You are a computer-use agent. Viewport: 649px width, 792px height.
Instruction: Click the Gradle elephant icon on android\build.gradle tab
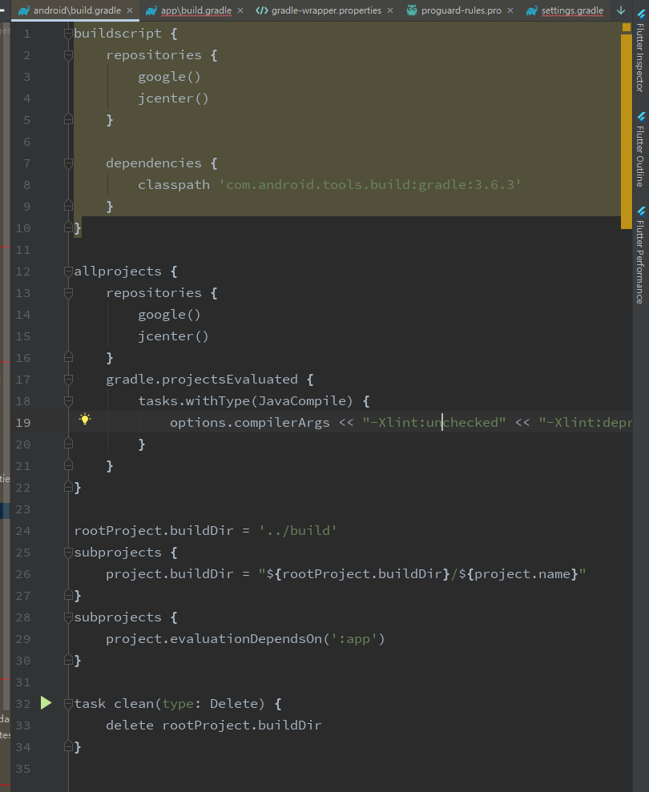coord(24,10)
